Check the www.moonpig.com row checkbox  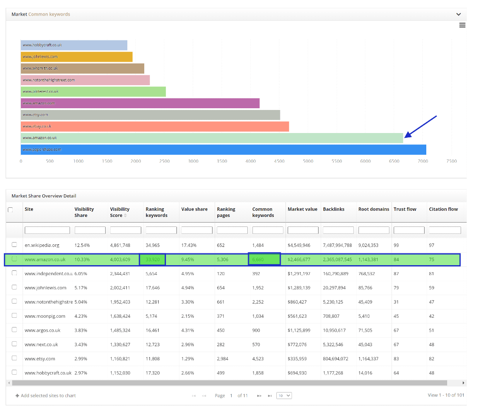[x=14, y=315]
